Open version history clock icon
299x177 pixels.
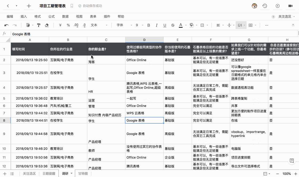click(x=265, y=6)
